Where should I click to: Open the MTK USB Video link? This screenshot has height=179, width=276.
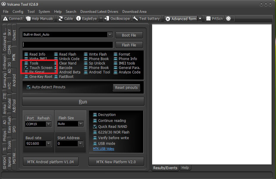[104, 149]
